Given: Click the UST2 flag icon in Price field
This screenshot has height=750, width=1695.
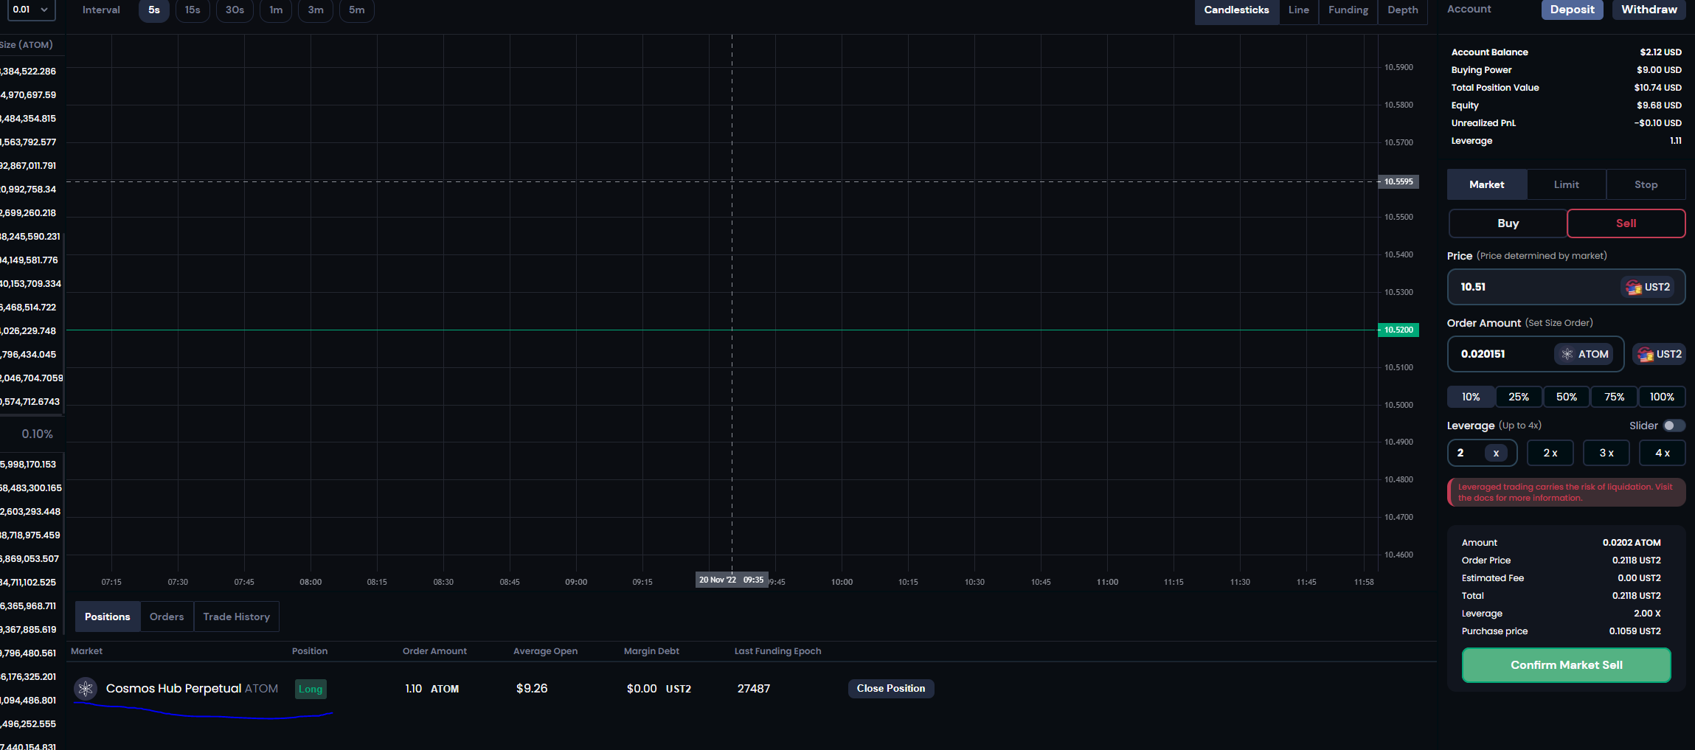Looking at the screenshot, I should coord(1634,287).
